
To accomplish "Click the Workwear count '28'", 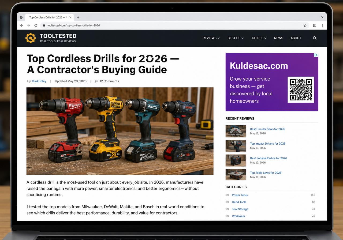I will coord(314,216).
